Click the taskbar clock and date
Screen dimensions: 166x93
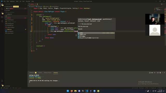coord(160,91)
